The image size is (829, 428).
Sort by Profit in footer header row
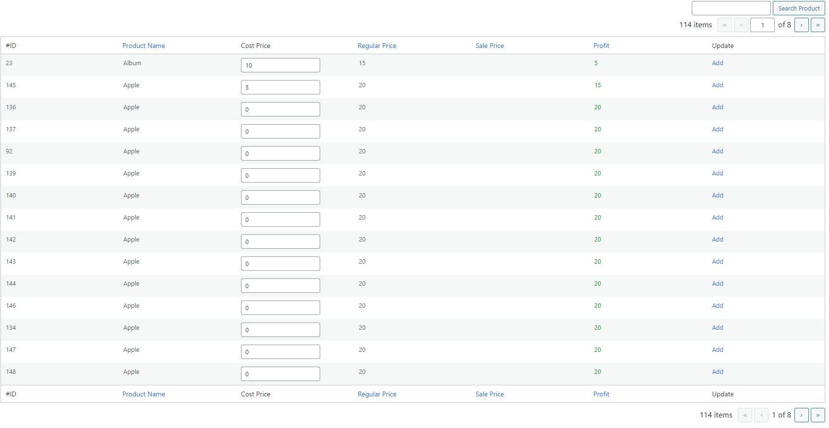click(601, 394)
